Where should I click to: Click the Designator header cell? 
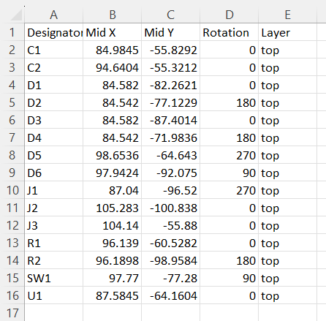click(x=54, y=32)
